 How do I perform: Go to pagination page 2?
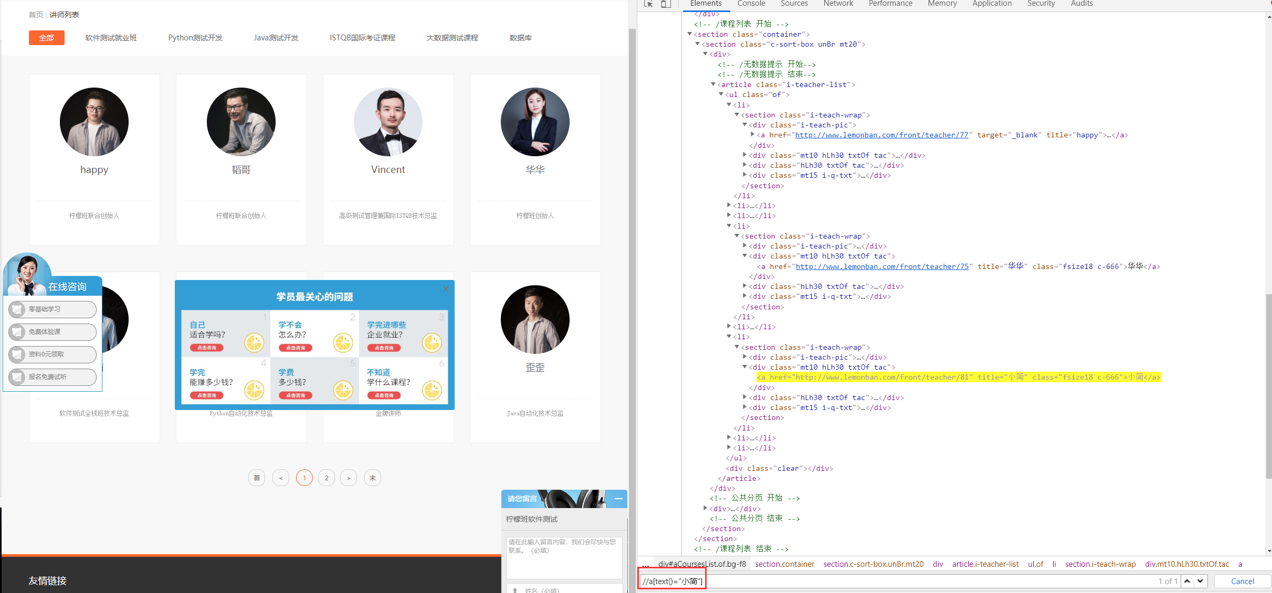[327, 478]
